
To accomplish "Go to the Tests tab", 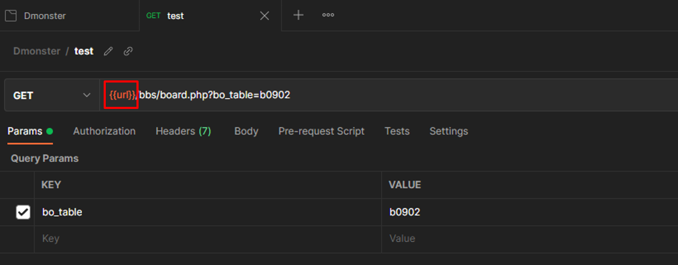I will 397,131.
